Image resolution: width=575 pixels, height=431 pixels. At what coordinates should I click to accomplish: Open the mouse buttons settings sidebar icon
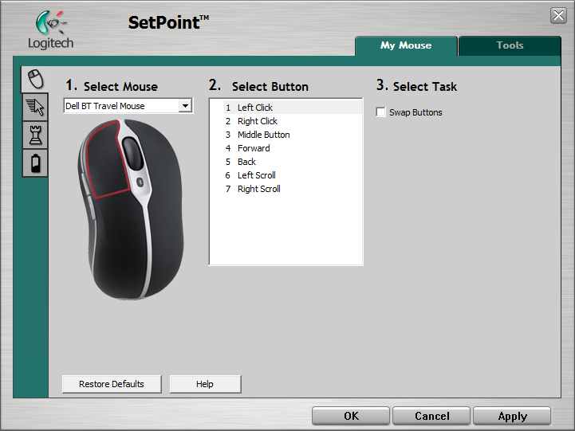click(35, 79)
